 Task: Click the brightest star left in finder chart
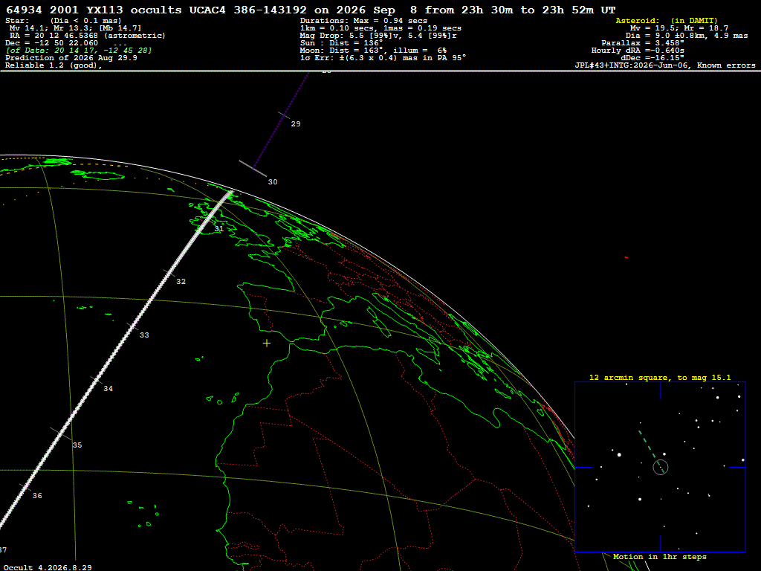coord(619,455)
